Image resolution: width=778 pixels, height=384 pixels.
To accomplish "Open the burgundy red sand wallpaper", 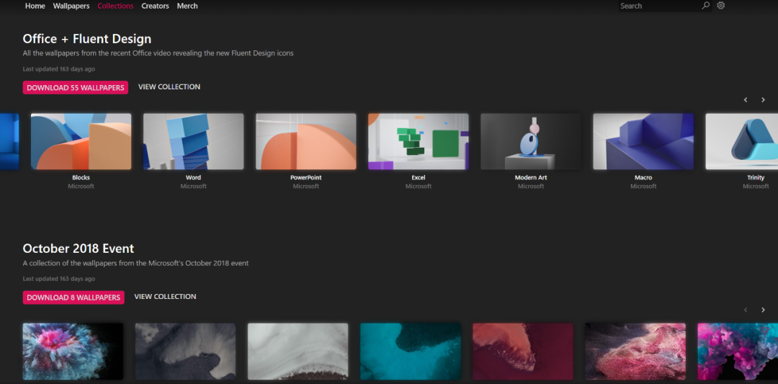I will coord(523,352).
